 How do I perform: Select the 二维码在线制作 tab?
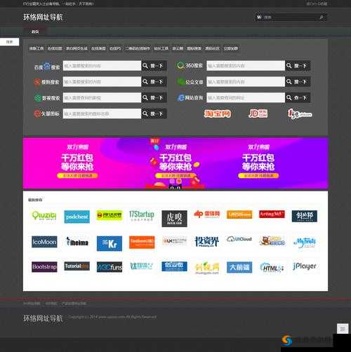click(138, 48)
